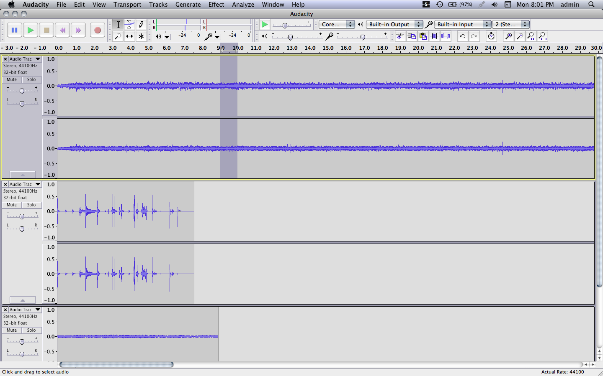Click the first track's gain slider
The width and height of the screenshot is (603, 376).
22,91
